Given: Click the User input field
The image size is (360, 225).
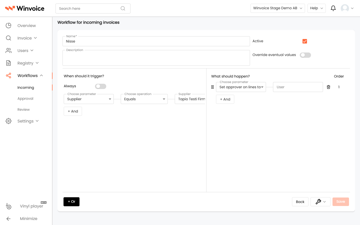Looking at the screenshot, I should (x=298, y=87).
